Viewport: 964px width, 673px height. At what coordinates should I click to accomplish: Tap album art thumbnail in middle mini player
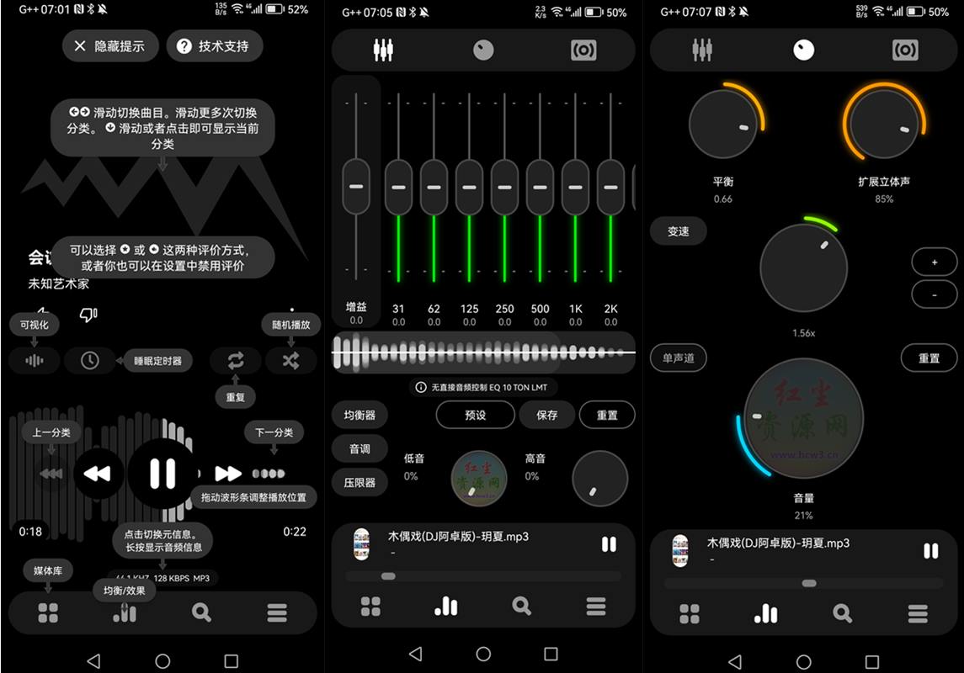click(361, 544)
